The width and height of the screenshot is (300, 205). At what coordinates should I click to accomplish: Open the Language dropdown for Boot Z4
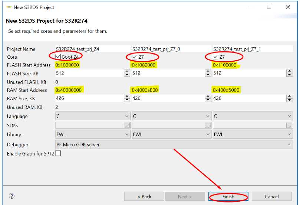click(x=93, y=116)
